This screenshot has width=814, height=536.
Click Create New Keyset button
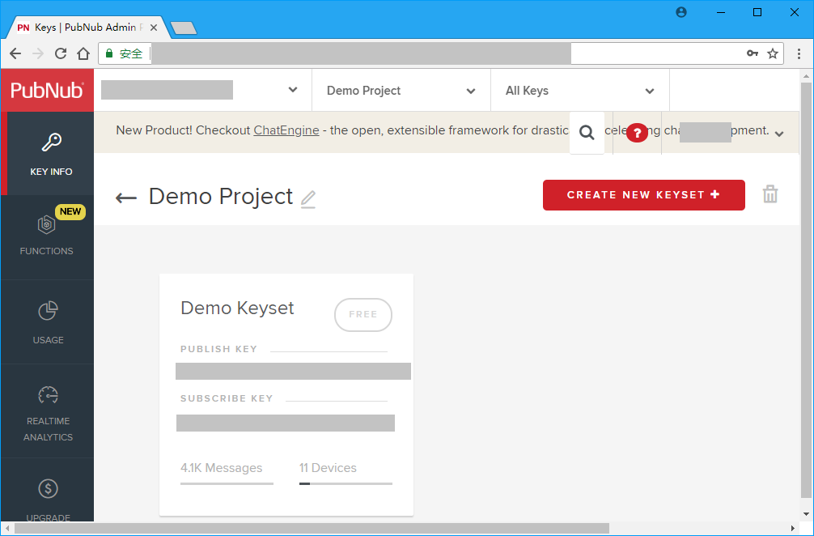[x=644, y=195]
